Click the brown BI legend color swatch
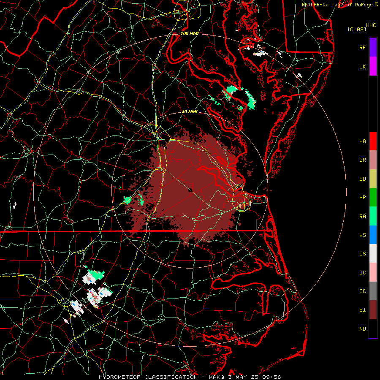The width and height of the screenshot is (380, 380). (x=373, y=310)
